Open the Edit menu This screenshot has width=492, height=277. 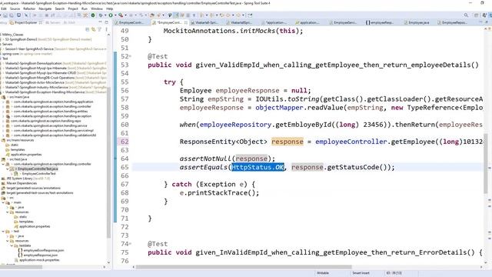[4, 8]
